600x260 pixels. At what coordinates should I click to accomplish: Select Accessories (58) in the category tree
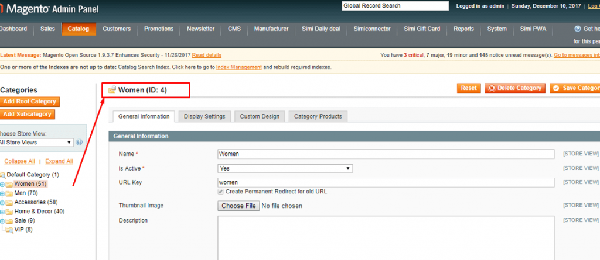click(x=36, y=202)
